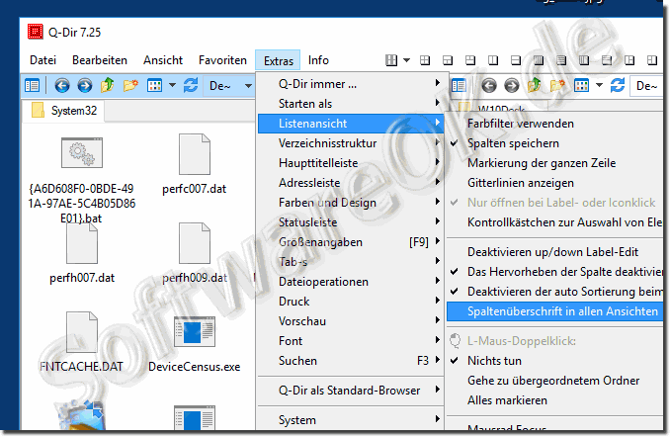Refresh the right pane view
The width and height of the screenshot is (670, 437).
pos(618,85)
